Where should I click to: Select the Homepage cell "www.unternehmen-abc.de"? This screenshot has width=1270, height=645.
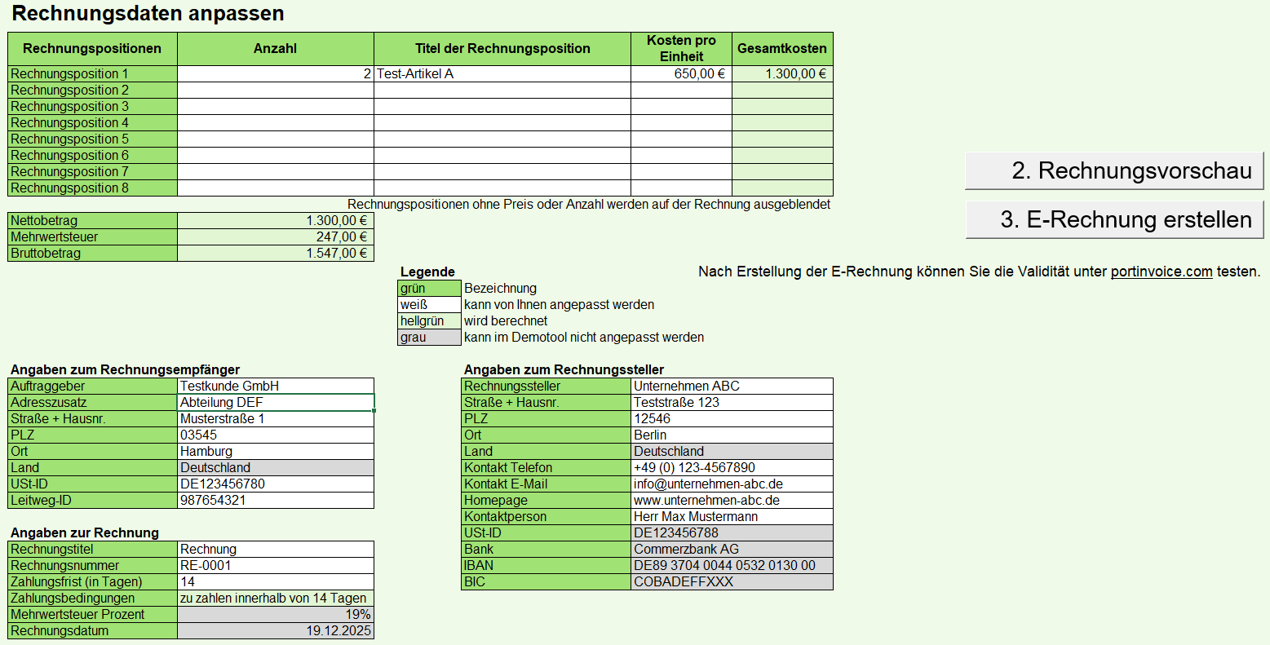pos(730,500)
